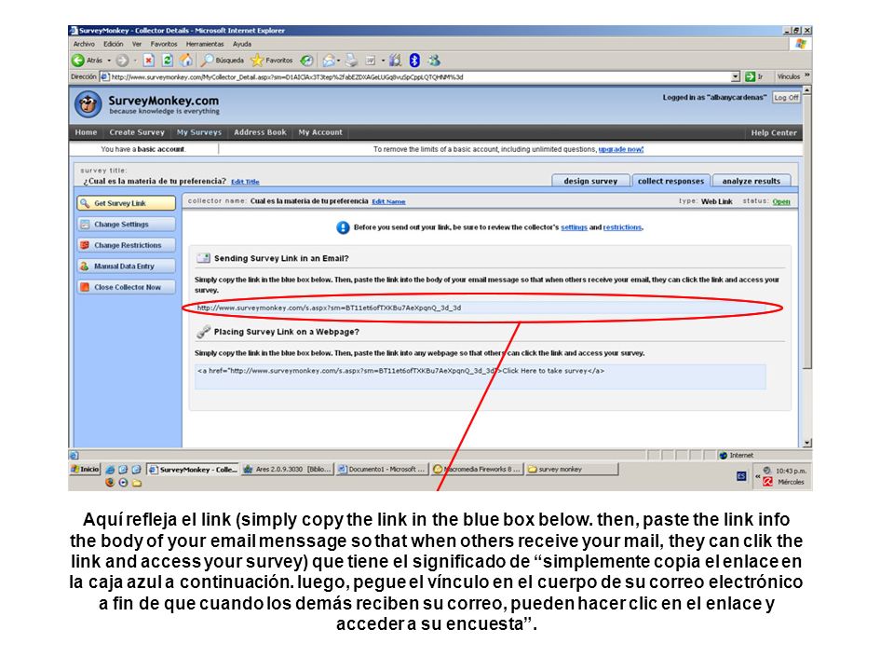Click the page vertical scrollbar down arrow
The height and width of the screenshot is (671, 894).
tap(806, 443)
